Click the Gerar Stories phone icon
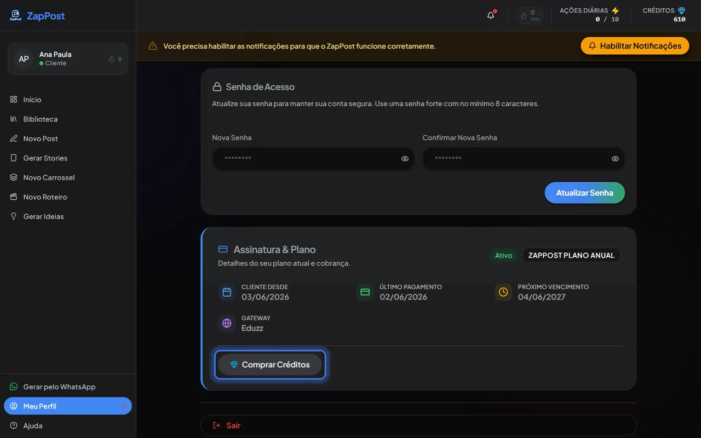Screen dimensions: 701x438 (14, 158)
